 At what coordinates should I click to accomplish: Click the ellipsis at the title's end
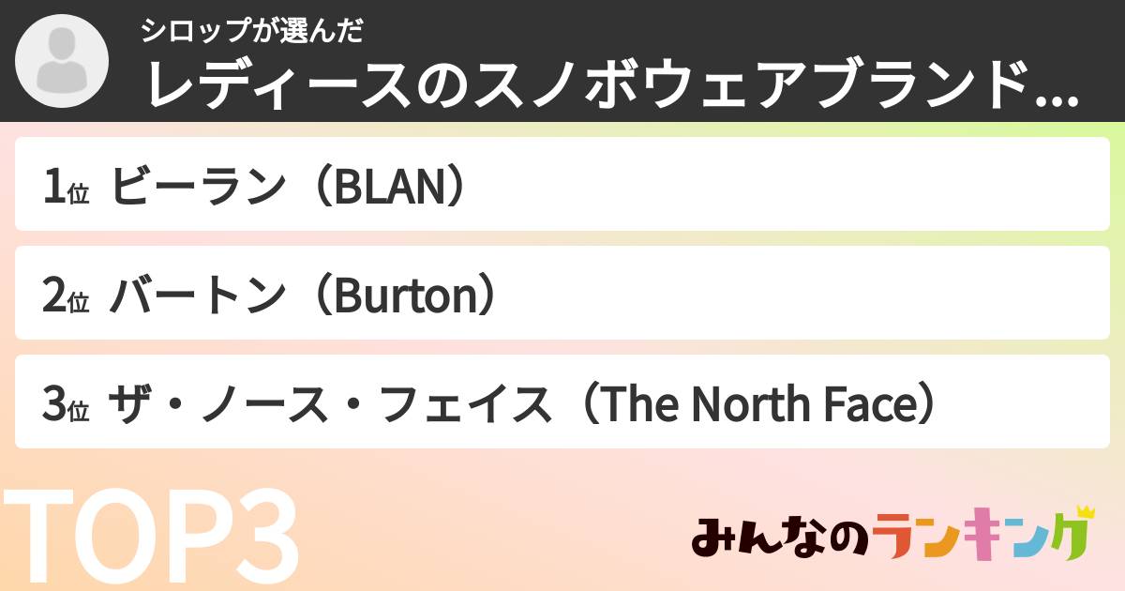pyautogui.click(x=1057, y=94)
